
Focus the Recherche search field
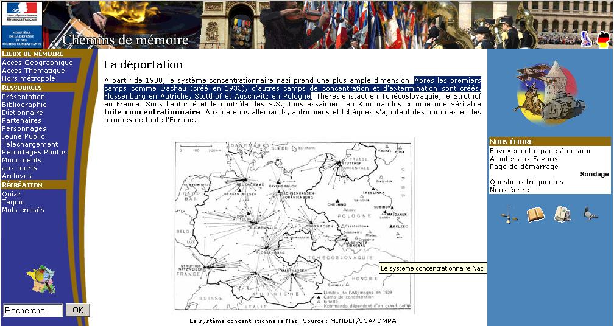coord(33,310)
